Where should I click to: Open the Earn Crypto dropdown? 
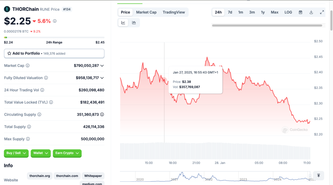tap(67, 153)
